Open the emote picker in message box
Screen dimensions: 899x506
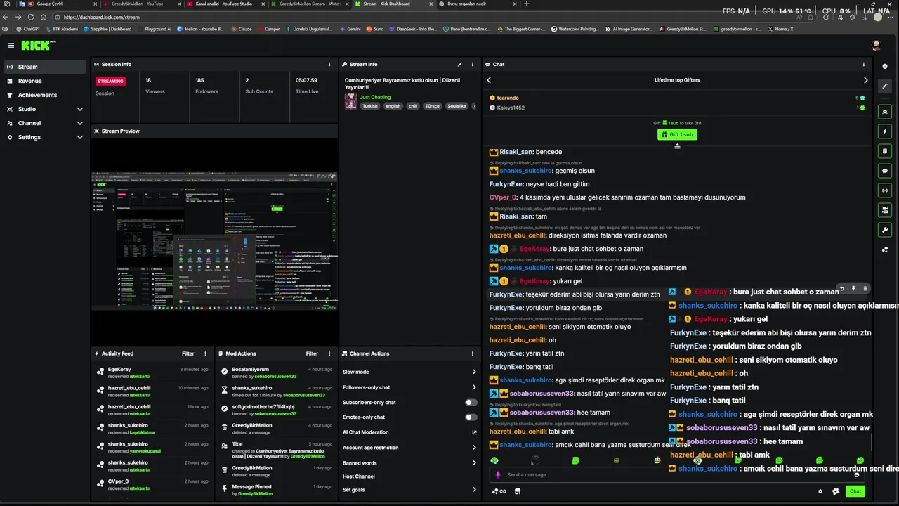857,474
